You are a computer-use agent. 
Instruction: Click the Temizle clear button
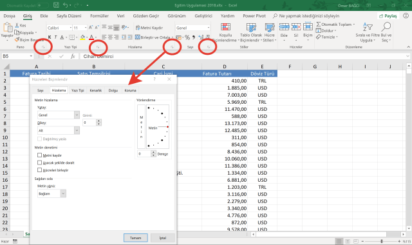click(x=327, y=37)
